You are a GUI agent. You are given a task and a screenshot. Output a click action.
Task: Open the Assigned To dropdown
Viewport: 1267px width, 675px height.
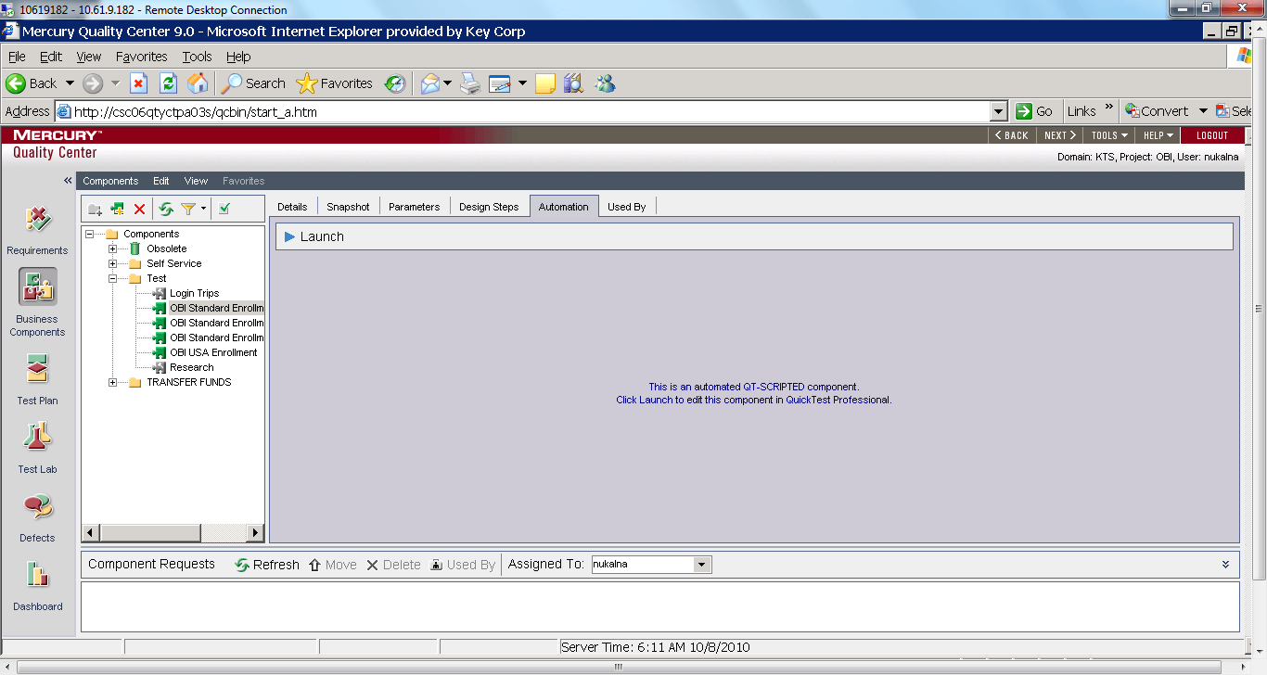702,565
